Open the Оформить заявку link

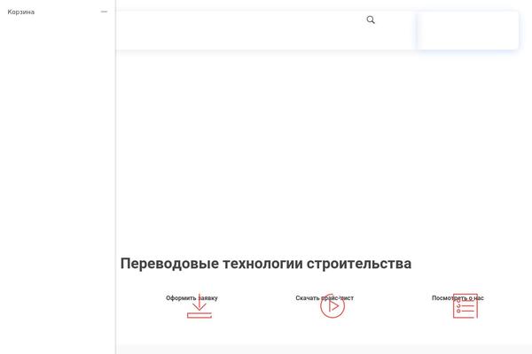tap(192, 298)
